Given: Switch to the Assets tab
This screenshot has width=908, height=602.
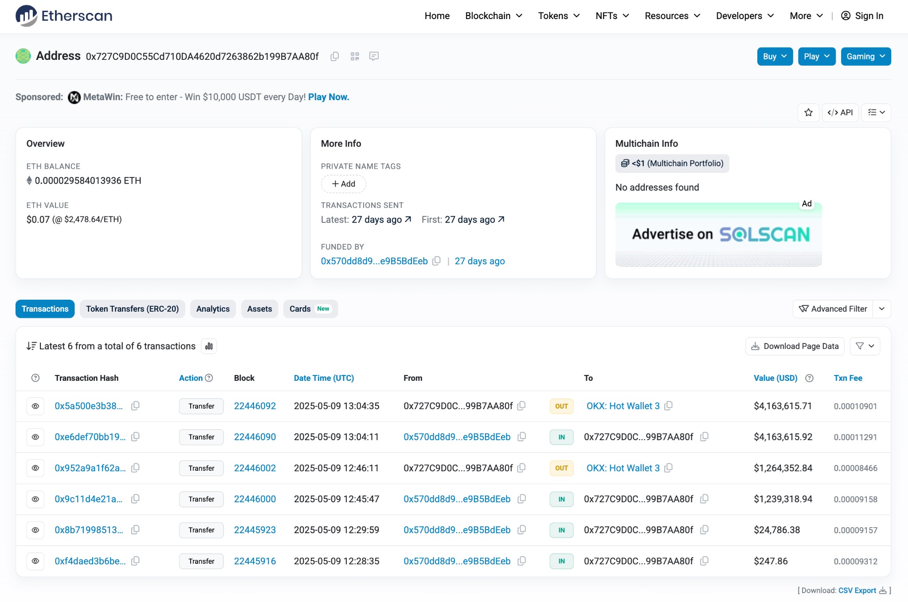Looking at the screenshot, I should tap(259, 309).
